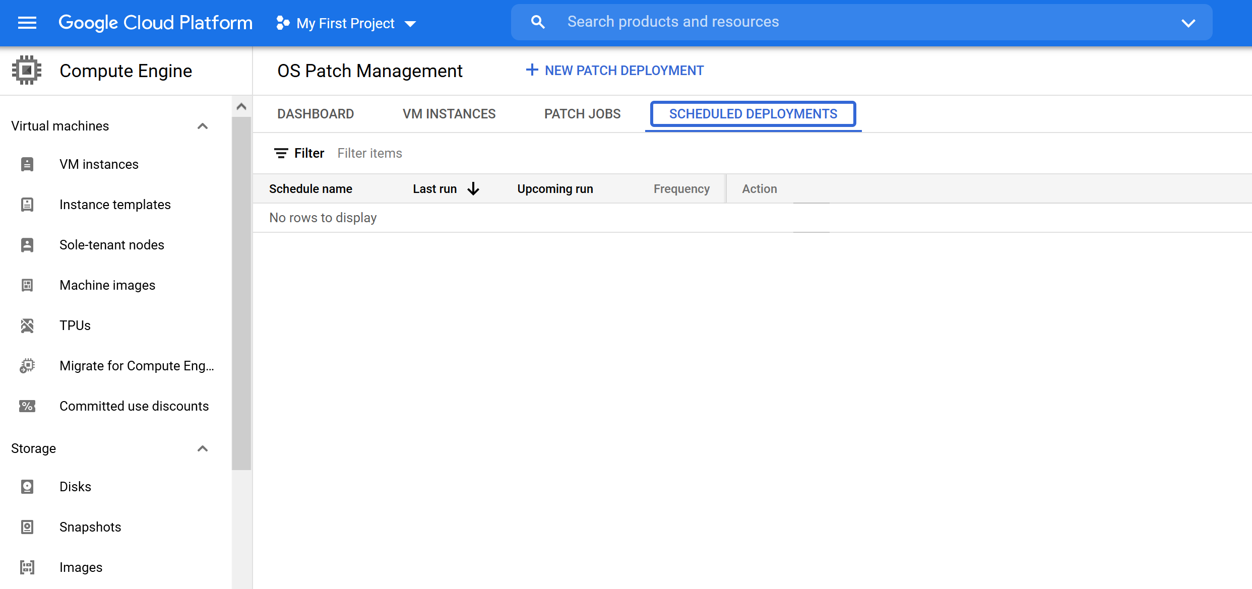Click the Disks icon
The image size is (1252, 589).
pyautogui.click(x=27, y=487)
